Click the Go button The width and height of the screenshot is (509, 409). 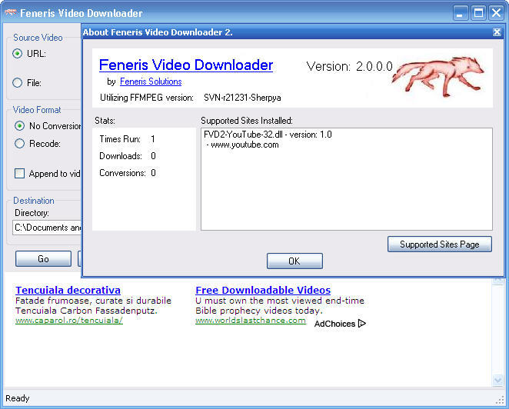coord(43,259)
